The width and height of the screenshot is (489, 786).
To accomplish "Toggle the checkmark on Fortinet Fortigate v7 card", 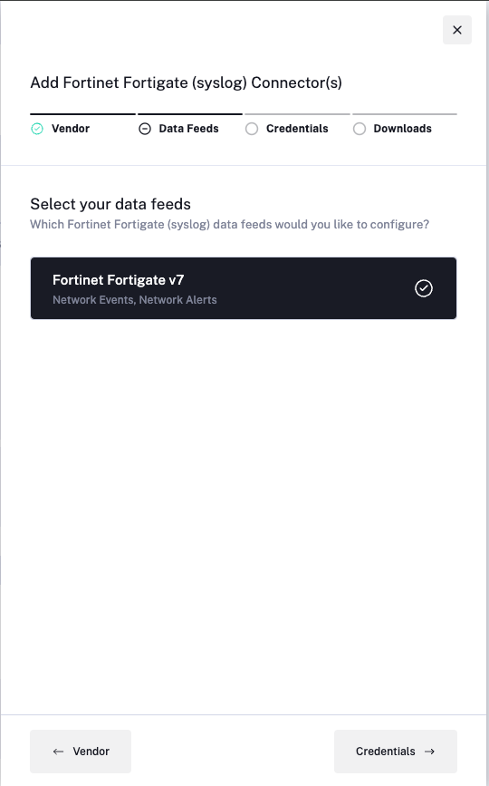I will point(424,288).
